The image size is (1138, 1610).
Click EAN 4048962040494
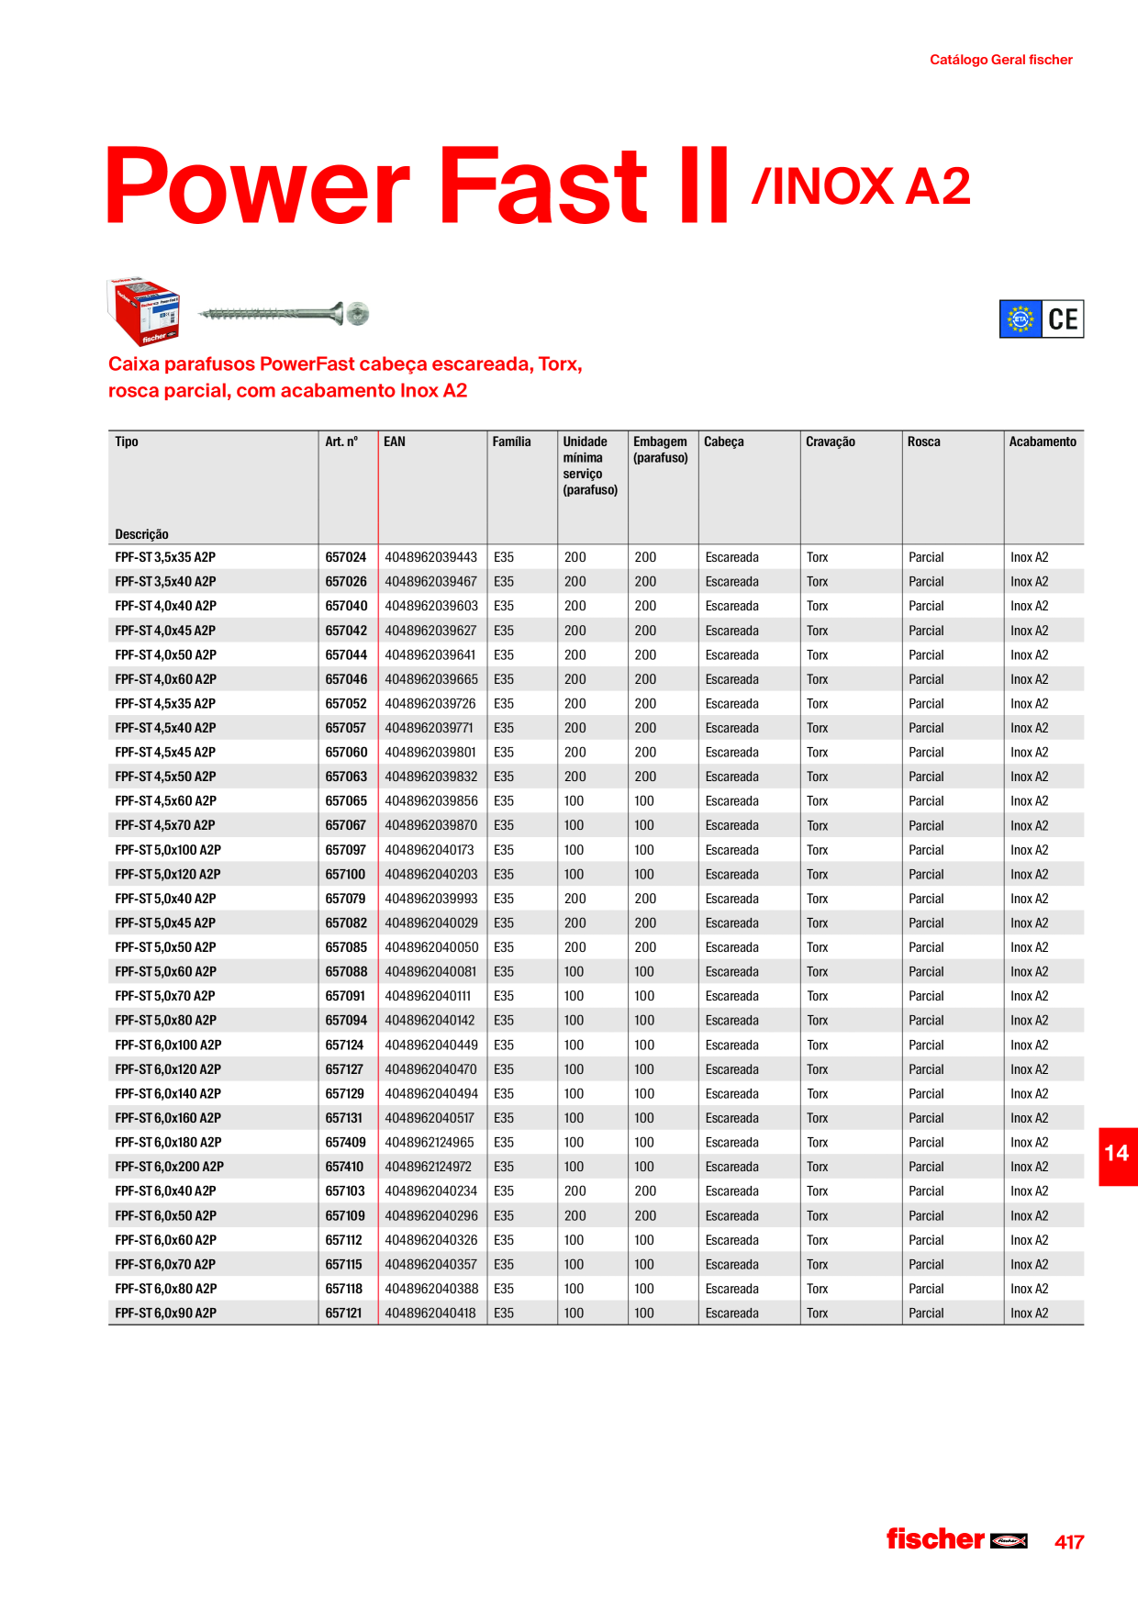(x=431, y=1094)
